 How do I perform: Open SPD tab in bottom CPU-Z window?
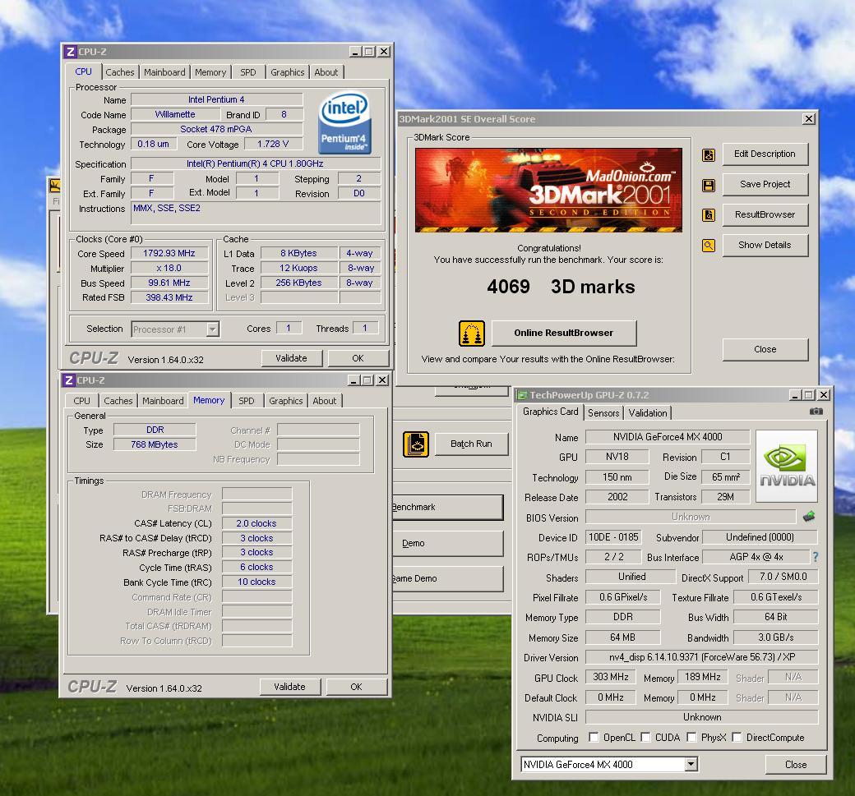tap(247, 400)
